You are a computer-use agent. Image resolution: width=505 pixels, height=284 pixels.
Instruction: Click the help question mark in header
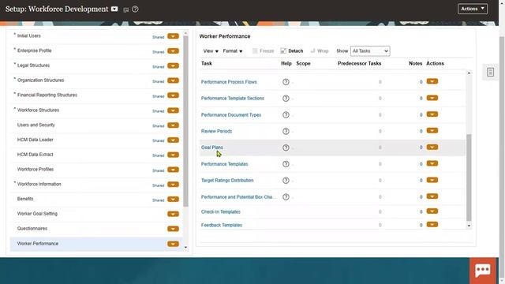coord(135,9)
